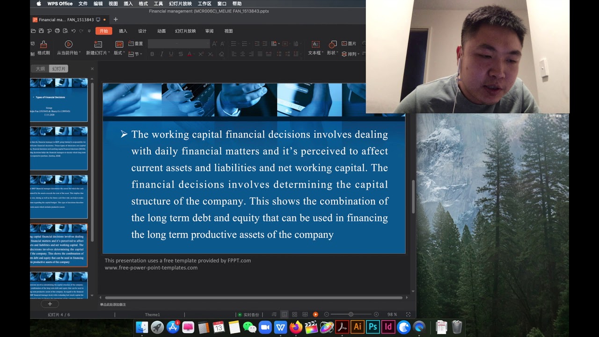
Task: Click the Open folder icon in quick toolbar
Action: 33,31
